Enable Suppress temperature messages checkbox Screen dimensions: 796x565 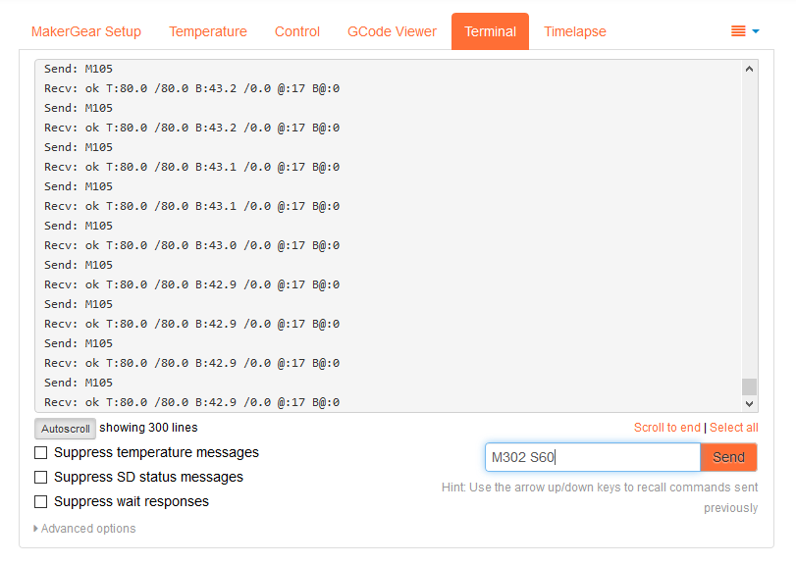(x=41, y=453)
